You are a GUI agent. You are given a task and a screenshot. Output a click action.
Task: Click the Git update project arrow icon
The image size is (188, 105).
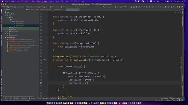point(155,7)
